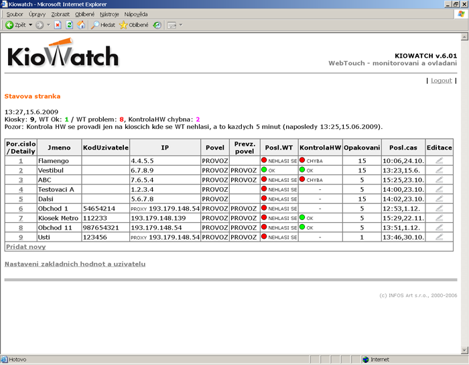Click the Pridat novy link
The width and height of the screenshot is (469, 365).
[25, 247]
